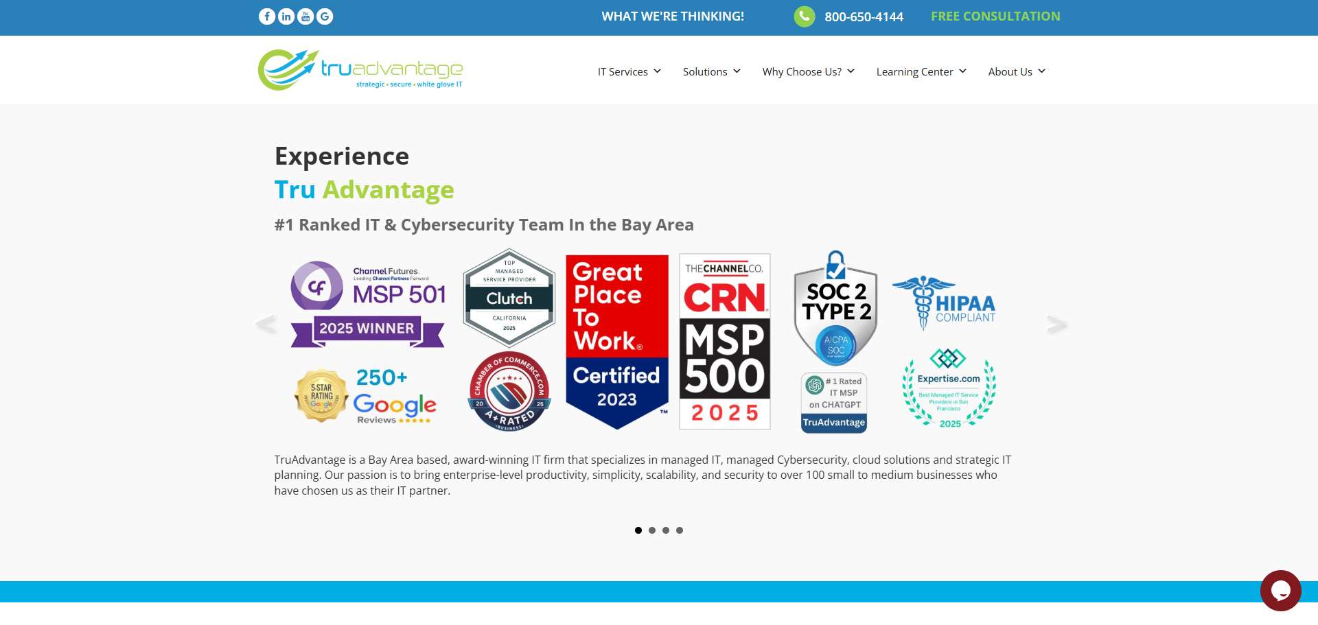
Task: Click the 5-Star Rating gold seal
Action: point(321,396)
